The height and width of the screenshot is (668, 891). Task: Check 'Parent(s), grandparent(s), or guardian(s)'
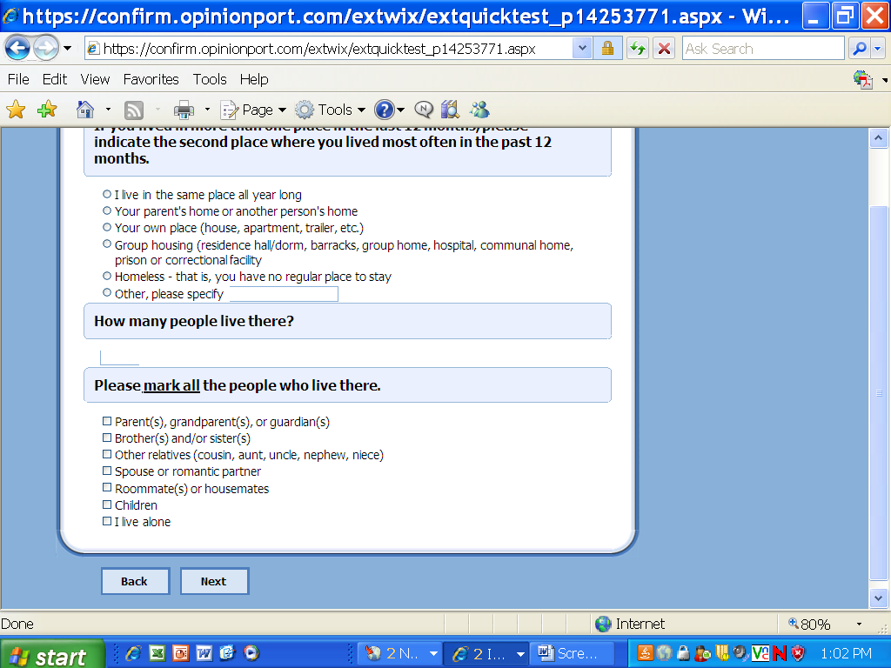click(x=107, y=421)
